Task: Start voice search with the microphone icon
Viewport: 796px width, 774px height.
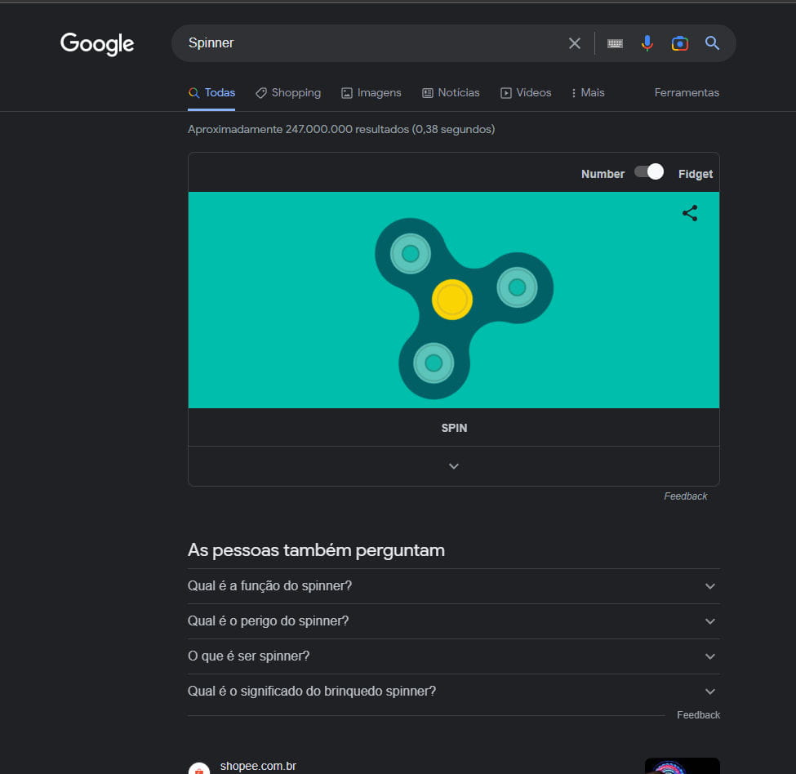Action: tap(647, 43)
